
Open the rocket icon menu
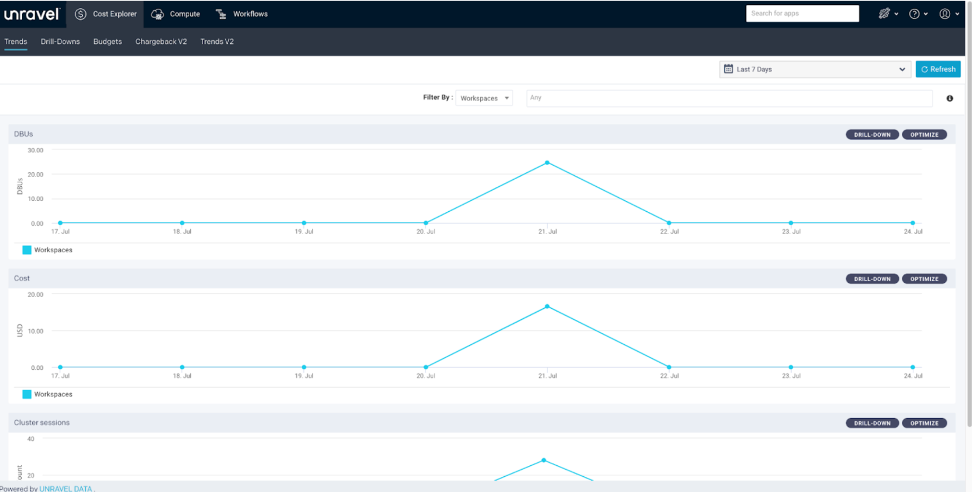tap(887, 14)
